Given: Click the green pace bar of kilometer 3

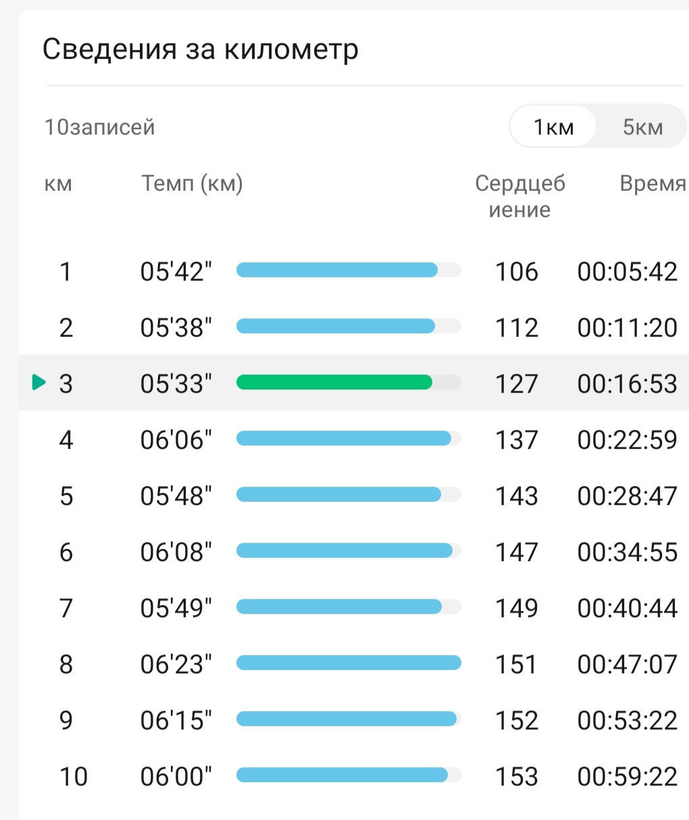Looking at the screenshot, I should (334, 383).
